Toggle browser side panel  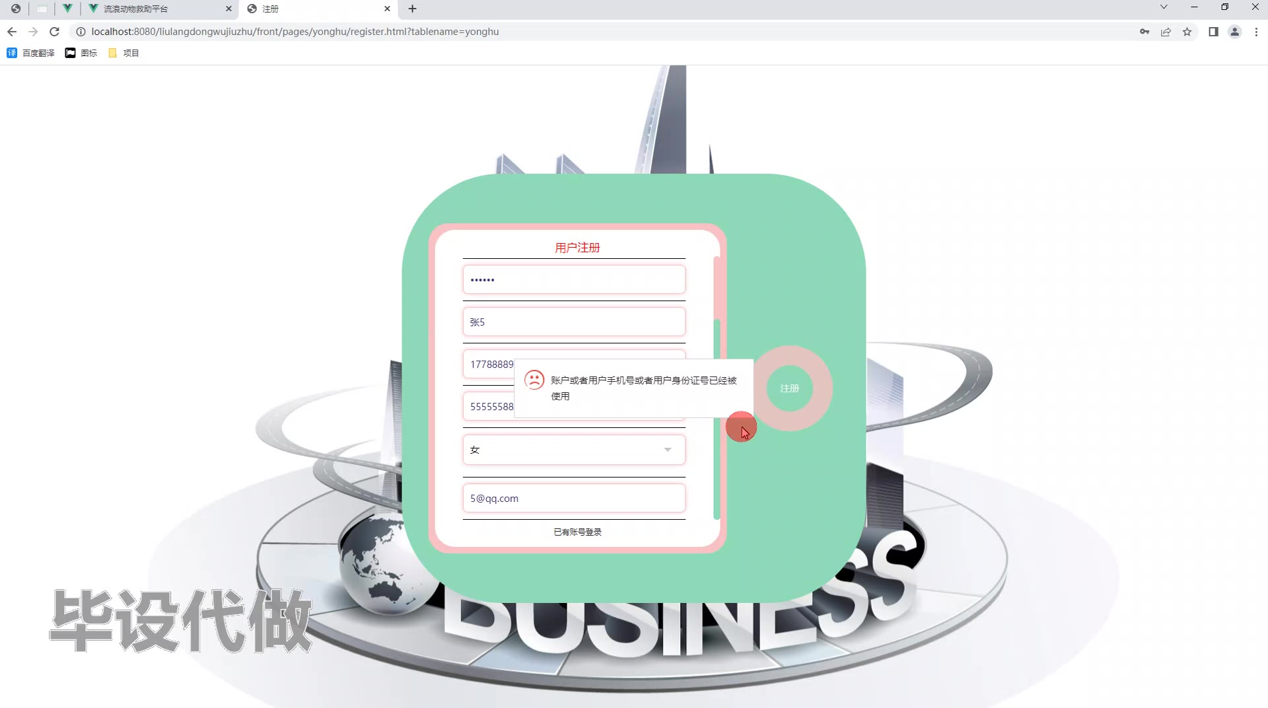point(1213,32)
